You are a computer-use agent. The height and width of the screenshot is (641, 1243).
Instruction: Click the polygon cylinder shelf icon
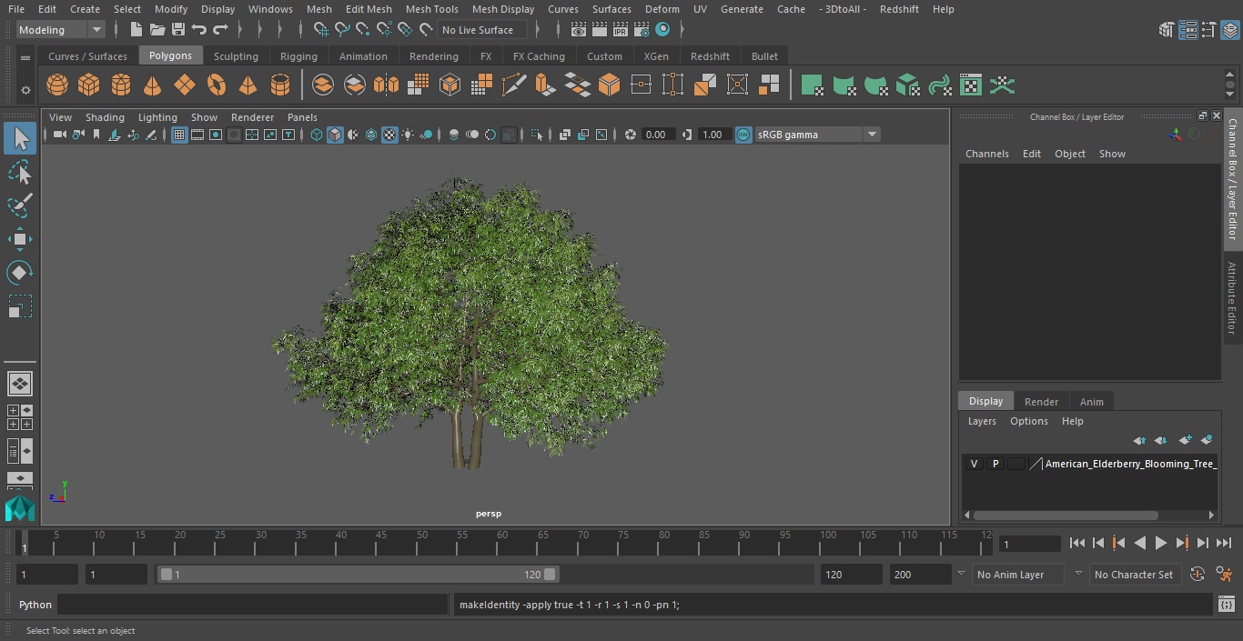(x=121, y=85)
